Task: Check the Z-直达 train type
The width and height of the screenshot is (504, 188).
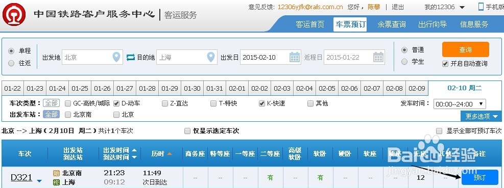Action: click(165, 103)
